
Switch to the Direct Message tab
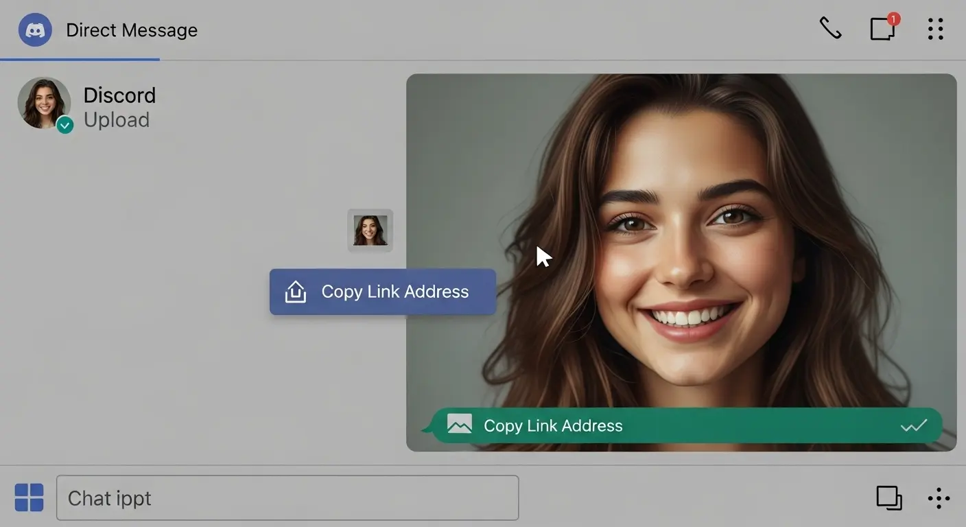[x=131, y=30]
